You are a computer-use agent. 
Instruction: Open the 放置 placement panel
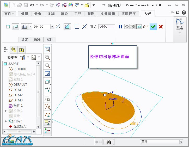(x=25, y=40)
